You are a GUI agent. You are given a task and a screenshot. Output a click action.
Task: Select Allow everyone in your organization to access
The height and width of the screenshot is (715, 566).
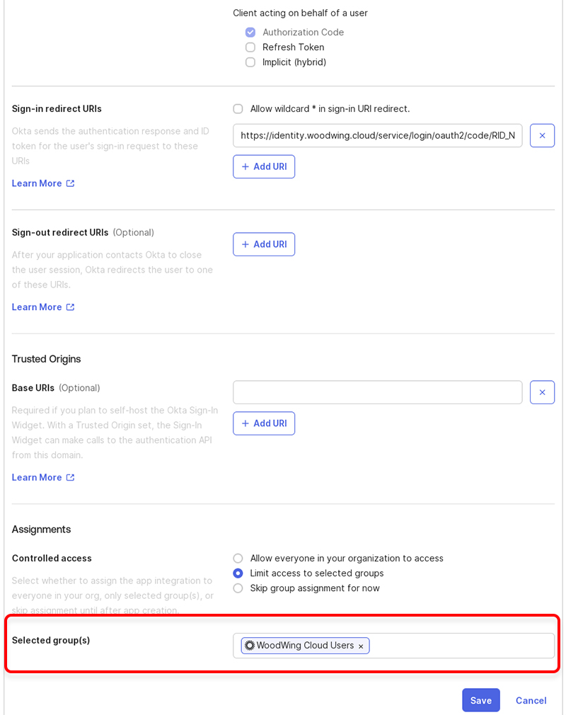coord(238,559)
